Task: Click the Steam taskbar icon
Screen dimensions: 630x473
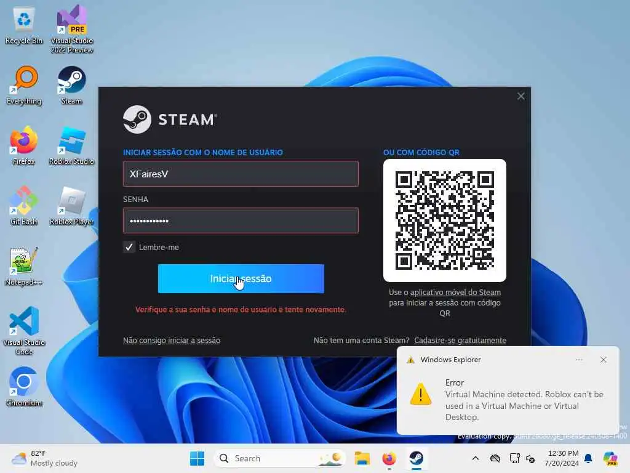Action: tap(417, 458)
